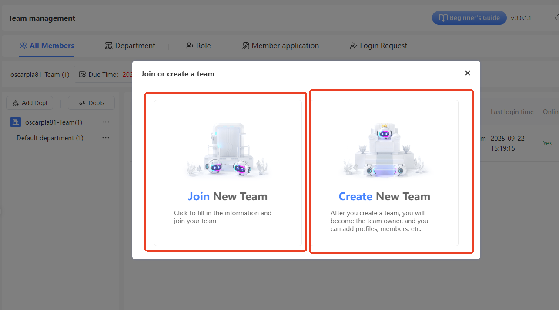Image resolution: width=559 pixels, height=310 pixels.
Task: Click the book icon in Beginner's Guide
Action: (x=443, y=18)
